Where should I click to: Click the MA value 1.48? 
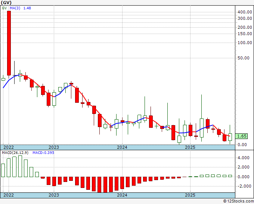click(x=27, y=8)
